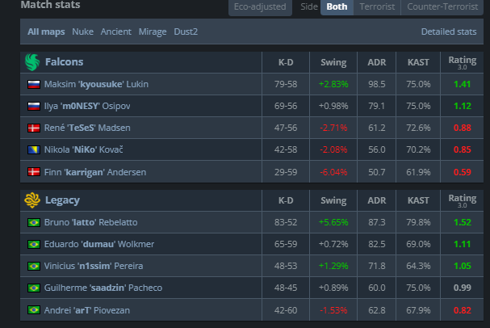Open the Dust2 map stats
Screen dimensions: 490x328
pos(186,32)
